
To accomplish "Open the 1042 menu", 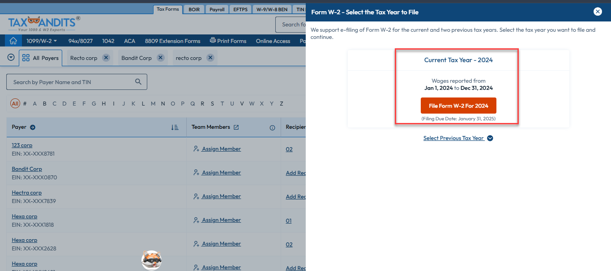I will [x=108, y=41].
